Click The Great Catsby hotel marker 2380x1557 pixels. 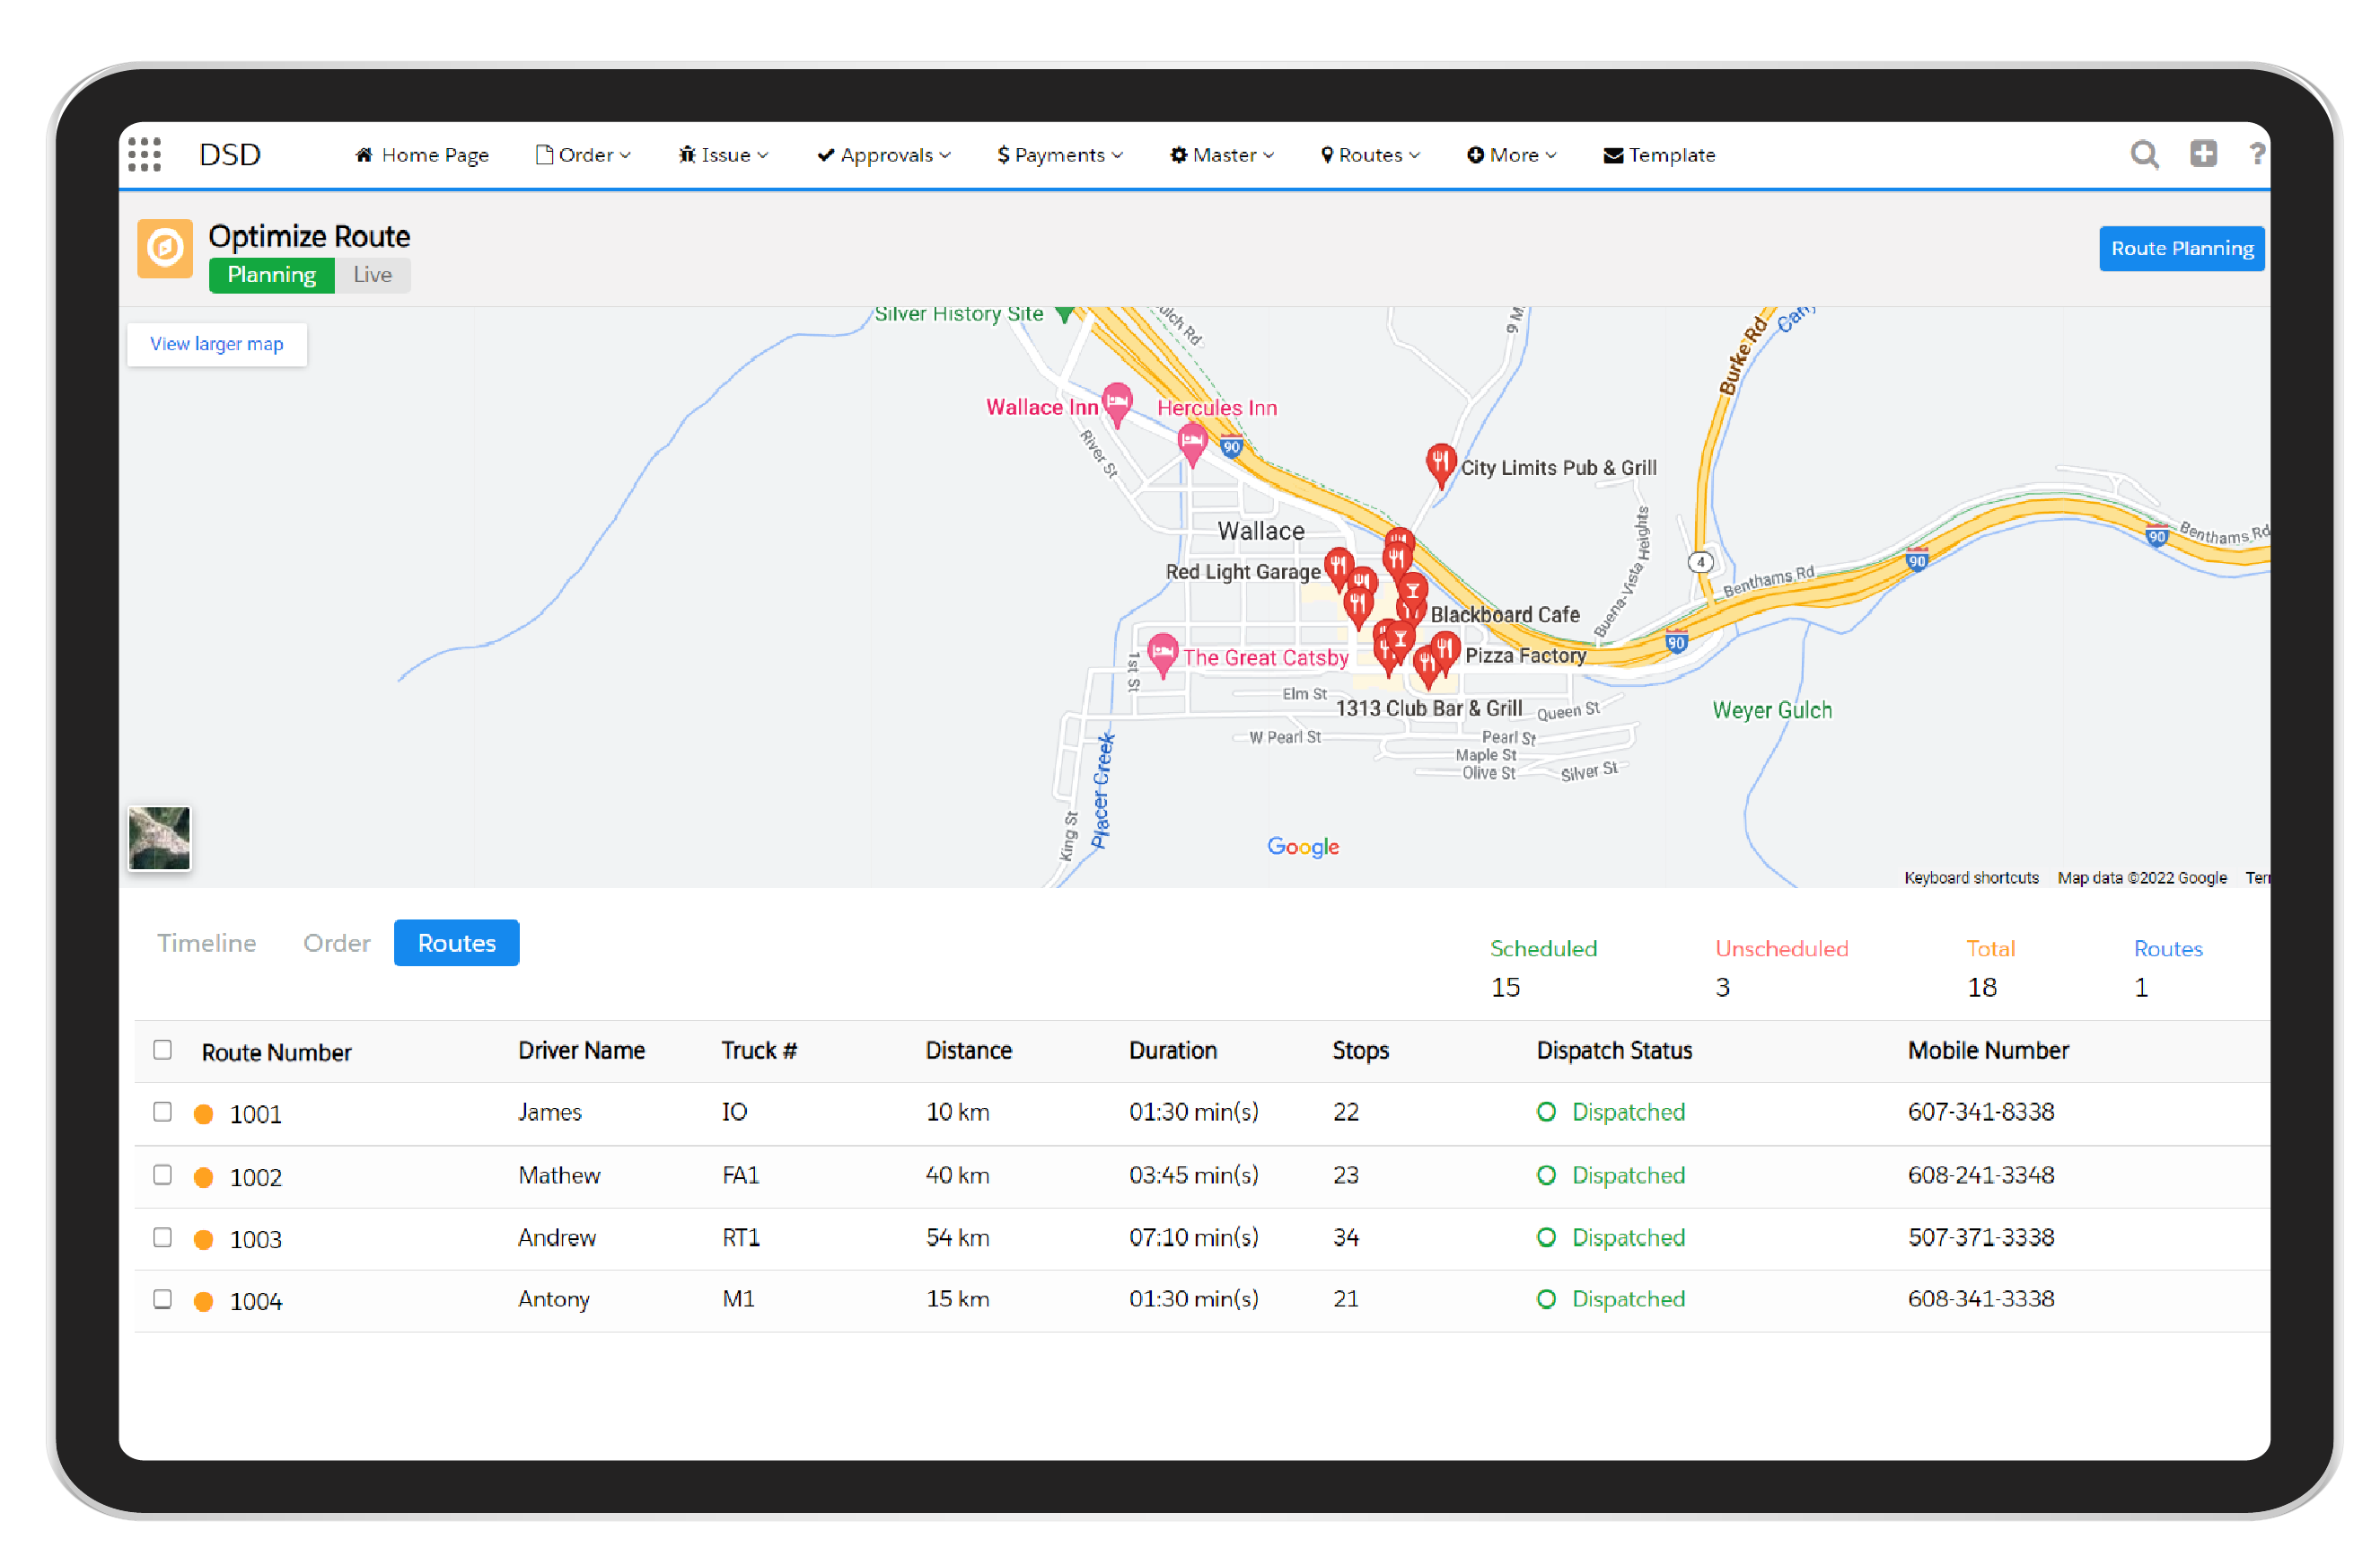pos(1162,654)
